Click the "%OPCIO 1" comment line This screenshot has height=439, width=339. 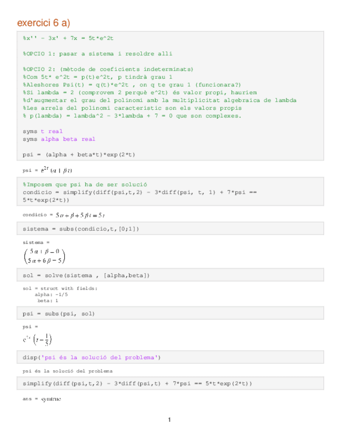[97, 54]
